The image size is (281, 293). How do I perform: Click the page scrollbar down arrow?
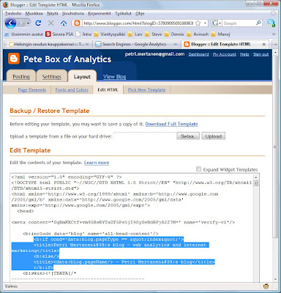click(276, 279)
